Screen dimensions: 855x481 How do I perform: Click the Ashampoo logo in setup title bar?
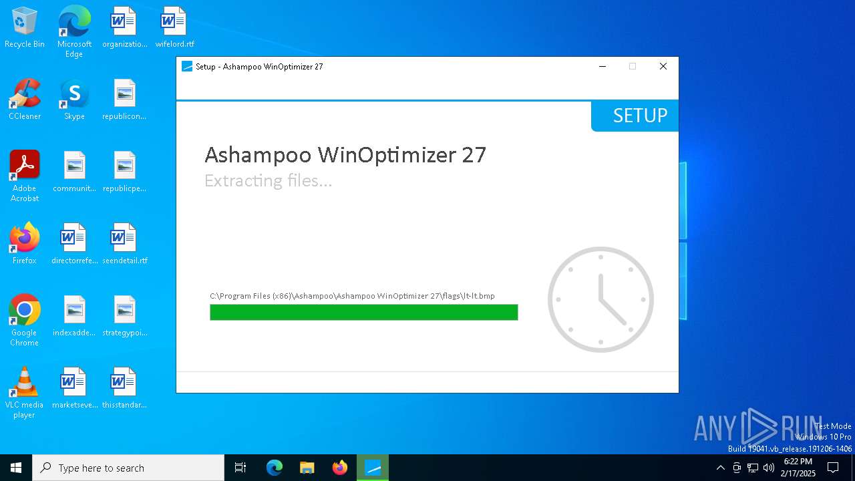coord(187,66)
